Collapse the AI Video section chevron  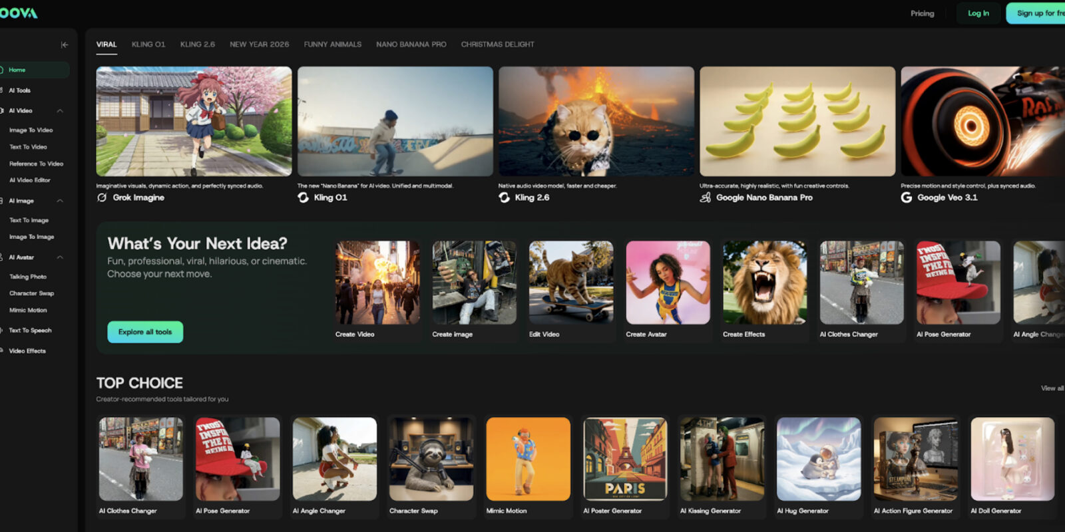pyautogui.click(x=60, y=111)
